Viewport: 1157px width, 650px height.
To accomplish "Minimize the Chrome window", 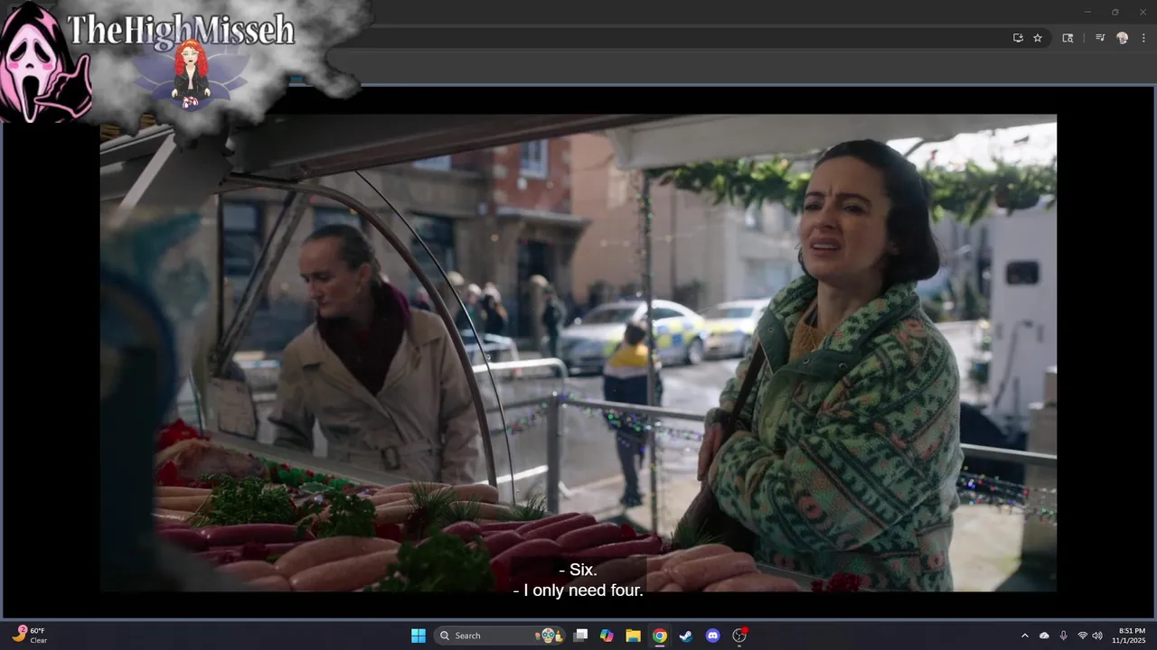I will coord(1087,12).
